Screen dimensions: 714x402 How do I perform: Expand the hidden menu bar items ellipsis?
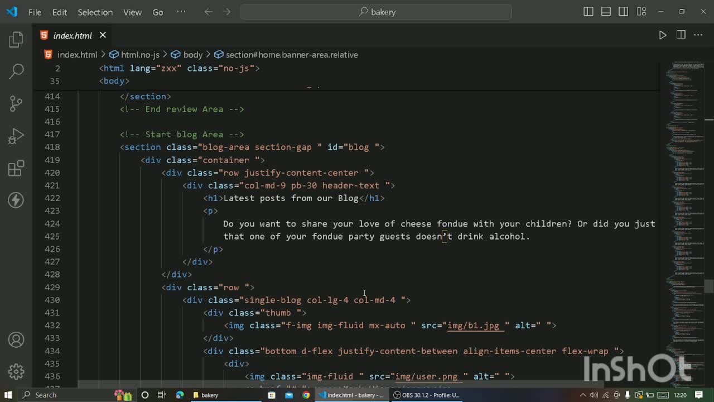(x=181, y=12)
